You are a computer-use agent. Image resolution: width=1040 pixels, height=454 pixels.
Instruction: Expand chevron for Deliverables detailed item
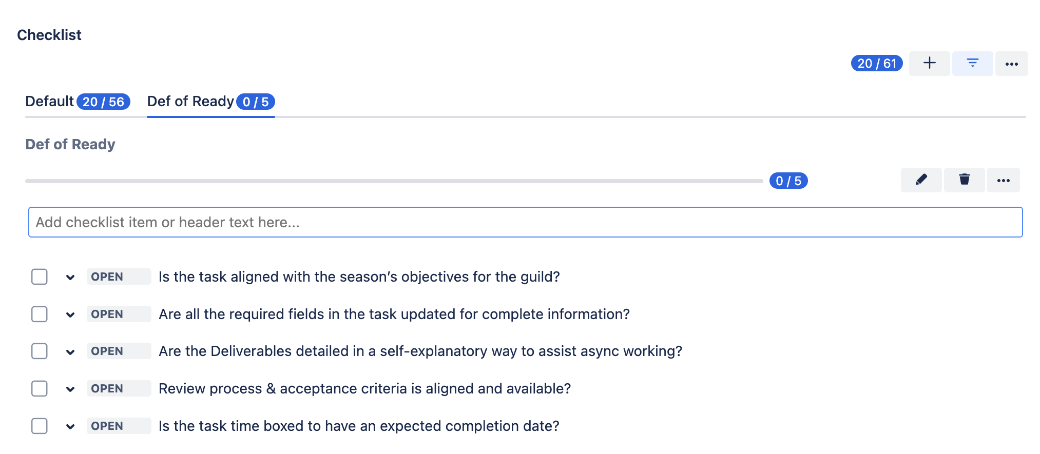pyautogui.click(x=70, y=352)
